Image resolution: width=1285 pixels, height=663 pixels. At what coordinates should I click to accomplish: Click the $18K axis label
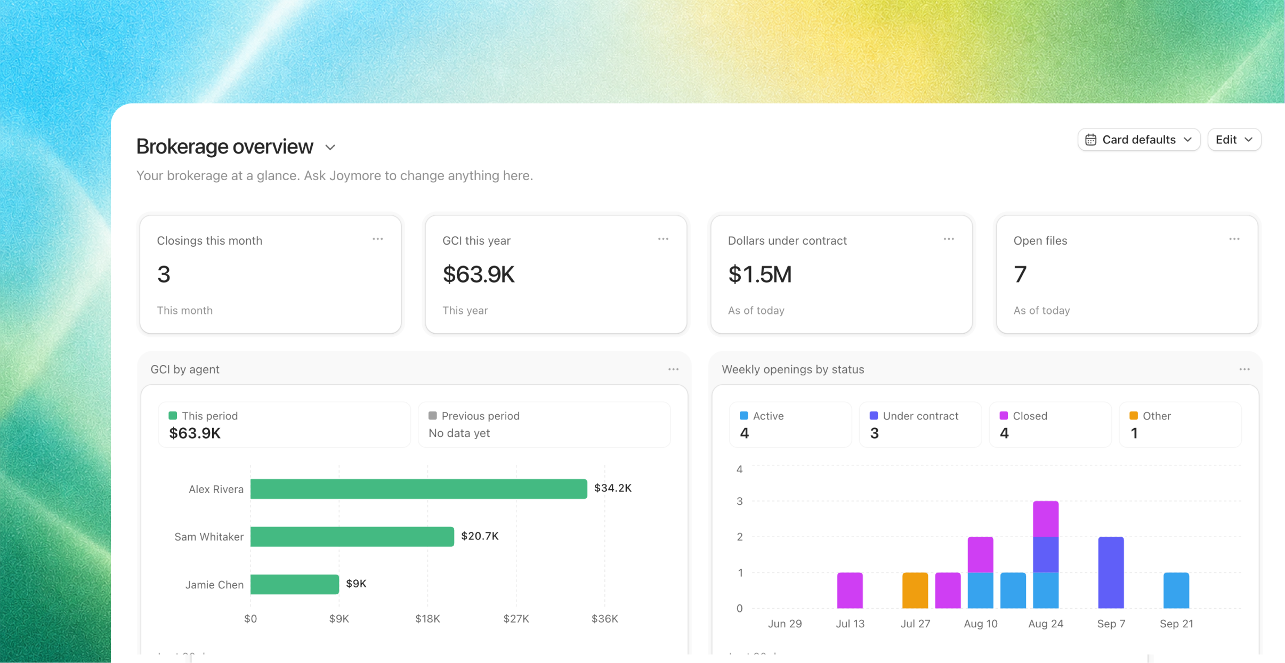(x=427, y=619)
